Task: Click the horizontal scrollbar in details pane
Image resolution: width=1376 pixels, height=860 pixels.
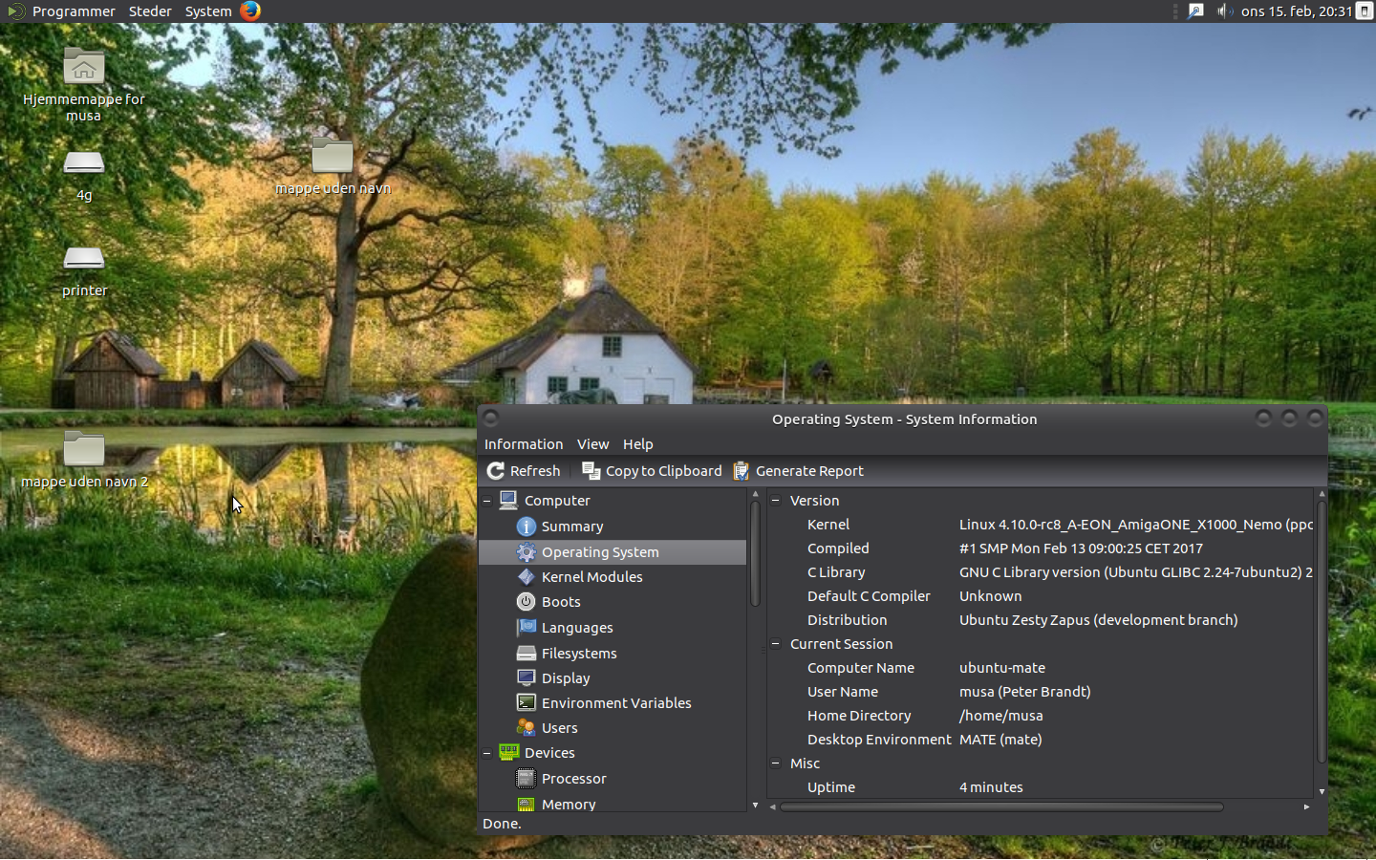Action: tap(1000, 806)
